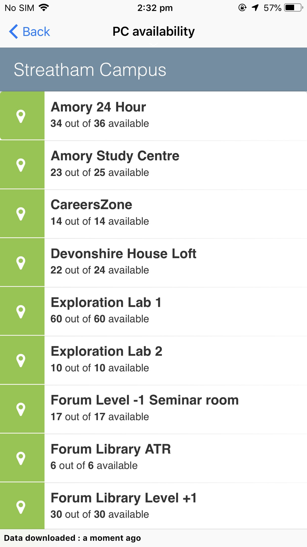Open the Amory 24 Hour entry
This screenshot has height=547, width=307.
click(153, 116)
